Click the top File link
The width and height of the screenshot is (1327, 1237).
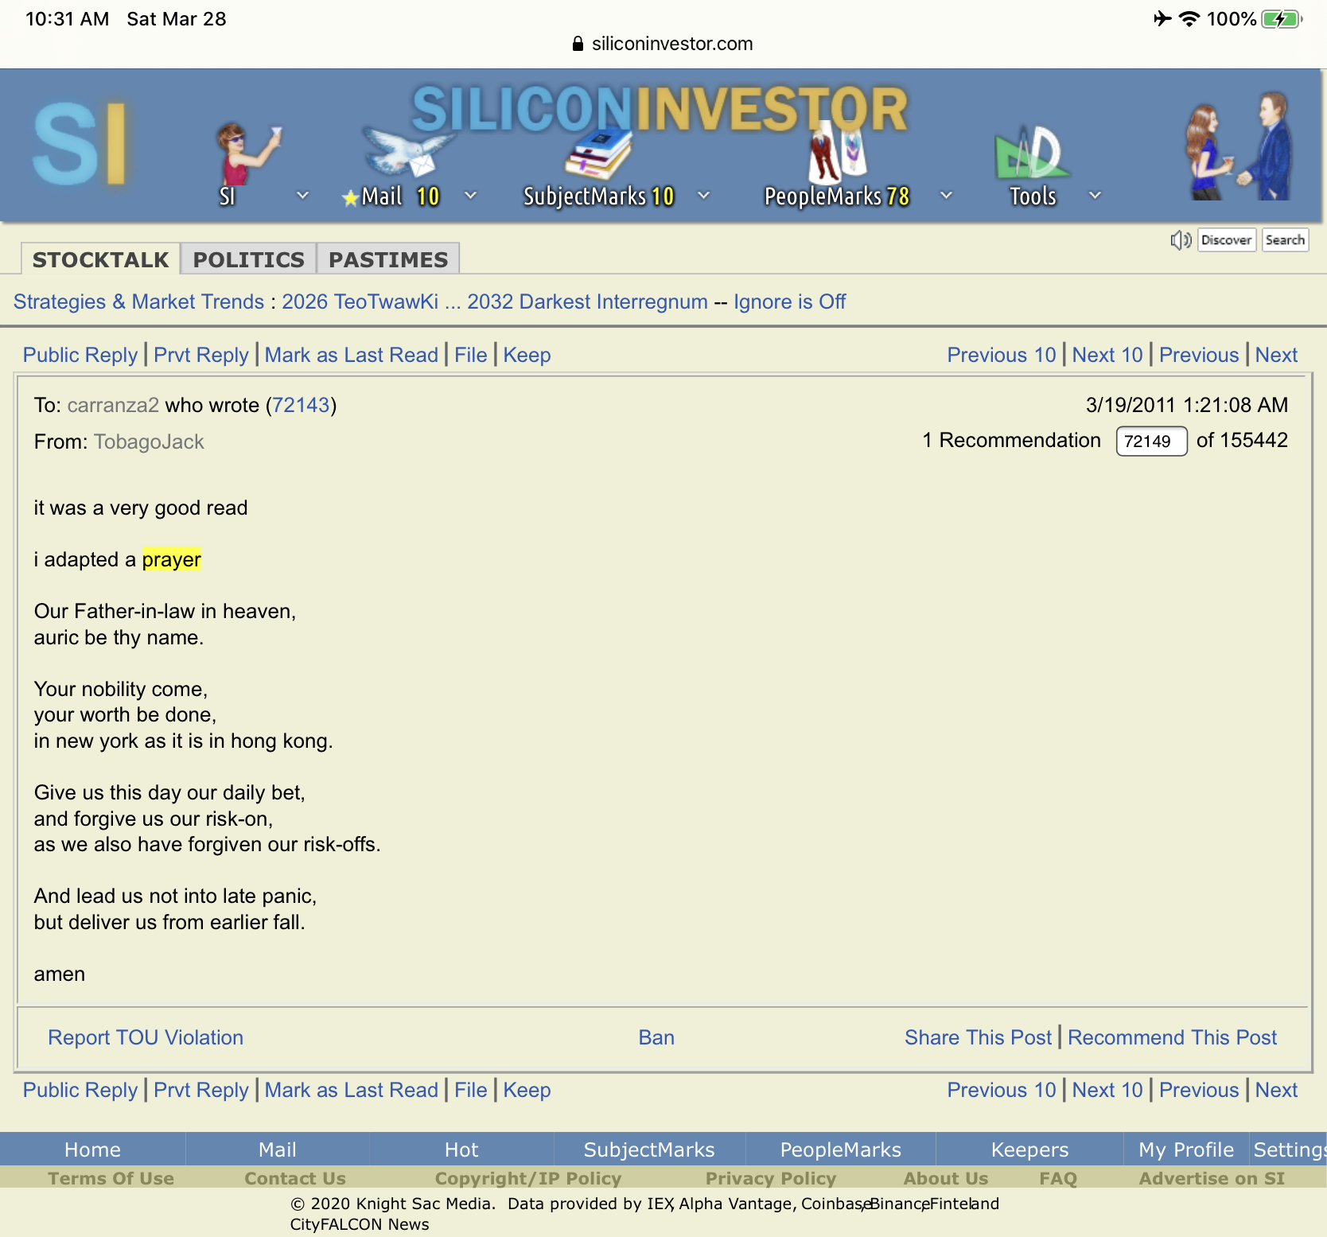coord(471,355)
